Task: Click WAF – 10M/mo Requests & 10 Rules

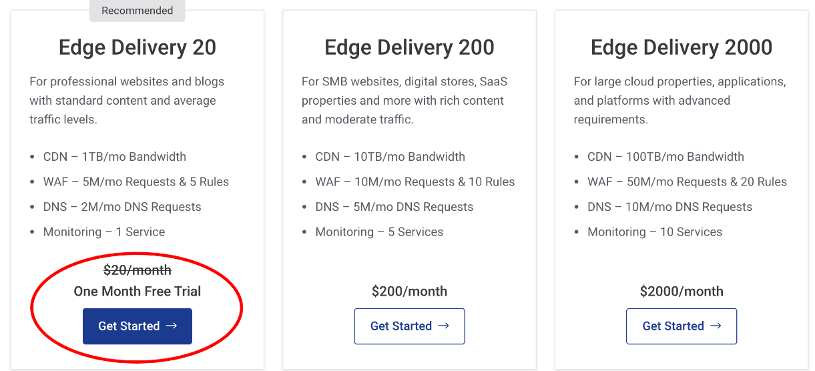Action: 415,181
